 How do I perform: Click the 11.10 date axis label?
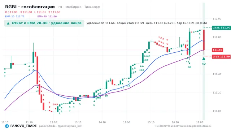coord(29,122)
